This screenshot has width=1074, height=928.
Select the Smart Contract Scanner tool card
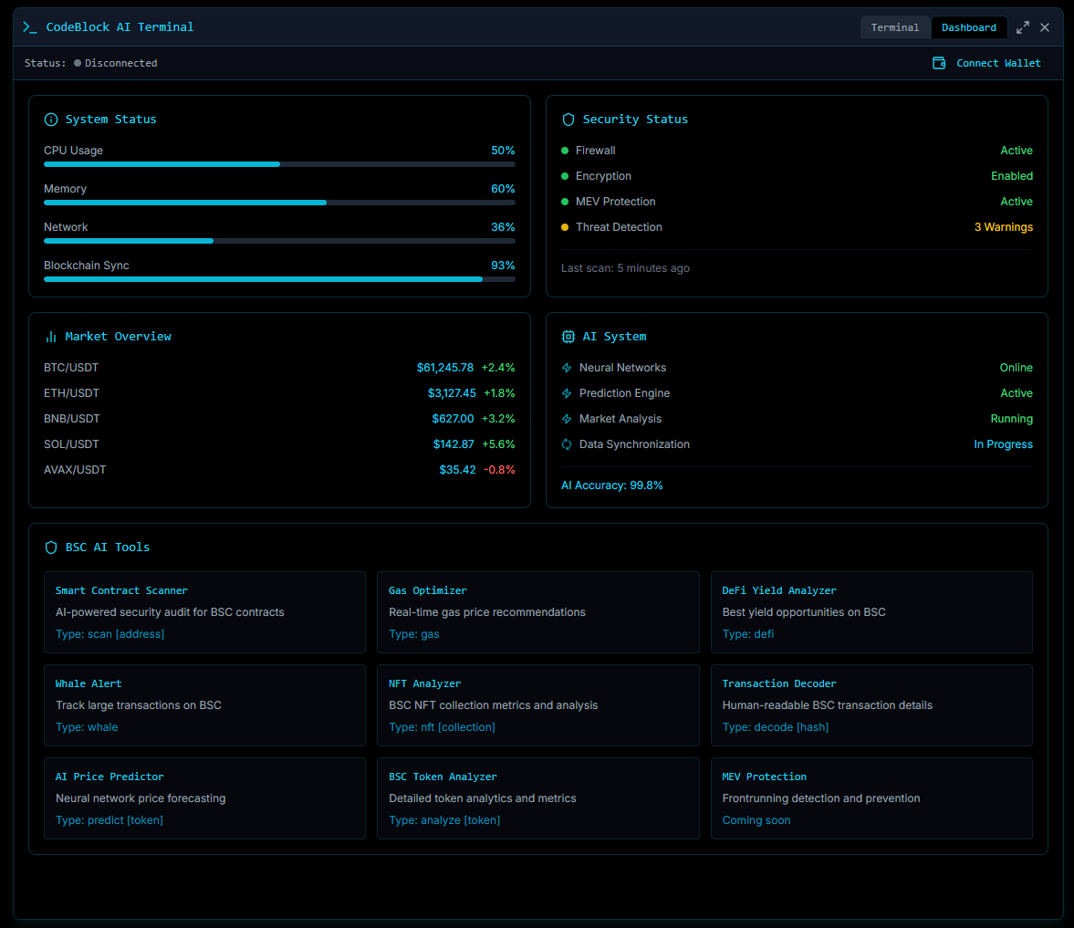coord(204,612)
